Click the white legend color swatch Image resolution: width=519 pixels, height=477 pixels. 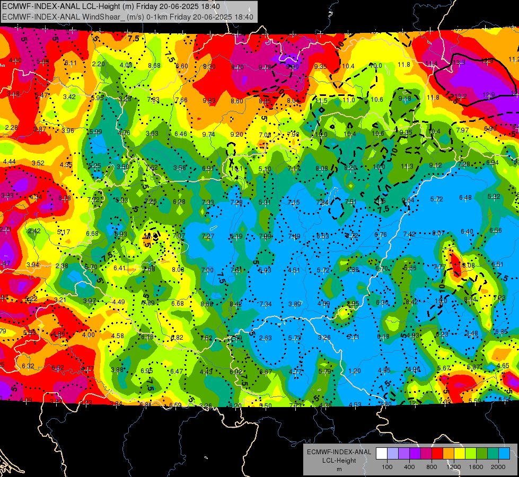pyautogui.click(x=382, y=454)
